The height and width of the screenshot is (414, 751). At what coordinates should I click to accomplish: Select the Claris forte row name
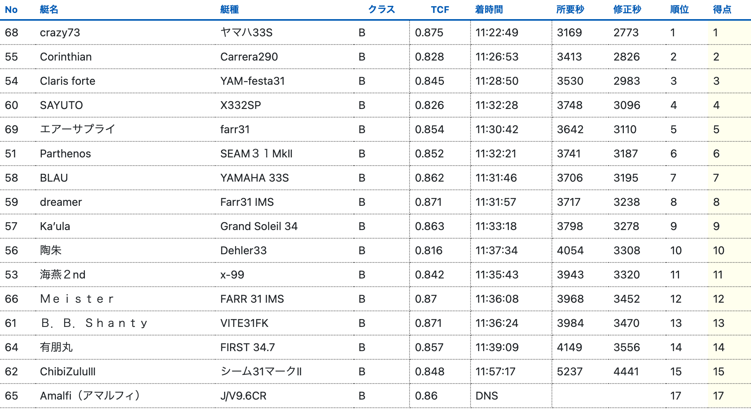[68, 81]
